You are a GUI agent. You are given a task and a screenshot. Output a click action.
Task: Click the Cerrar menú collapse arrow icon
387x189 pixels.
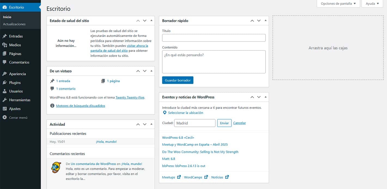click(5, 118)
